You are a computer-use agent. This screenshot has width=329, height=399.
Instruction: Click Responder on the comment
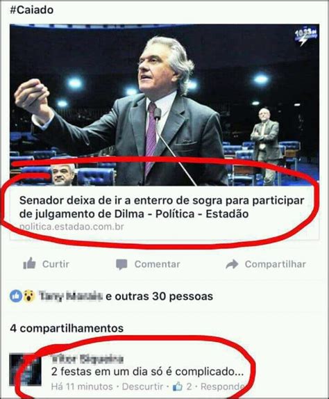tap(222, 386)
